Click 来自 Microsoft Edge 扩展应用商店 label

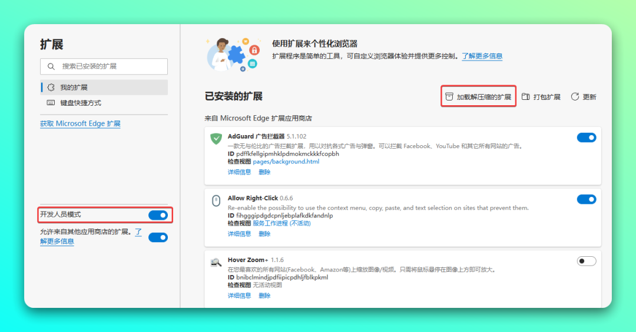click(258, 118)
